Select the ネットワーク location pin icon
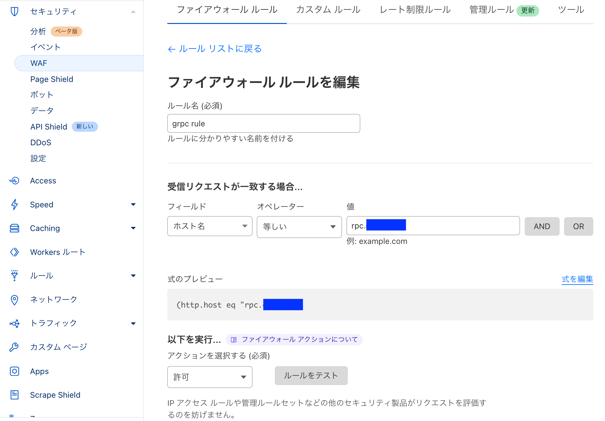605x421 pixels. pyautogui.click(x=14, y=300)
